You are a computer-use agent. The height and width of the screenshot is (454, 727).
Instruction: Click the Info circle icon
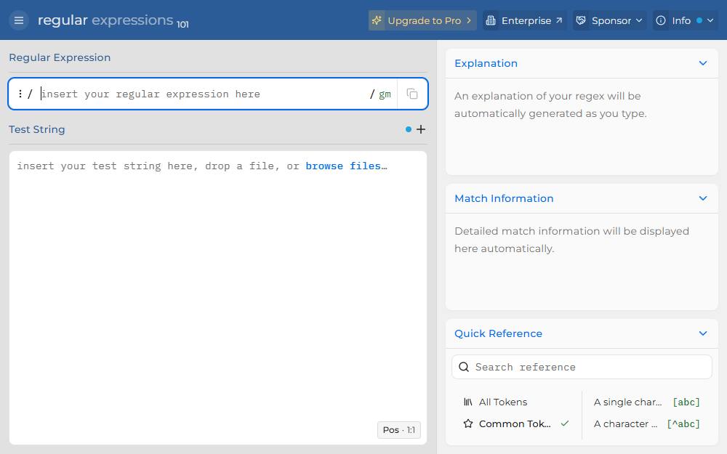click(661, 20)
